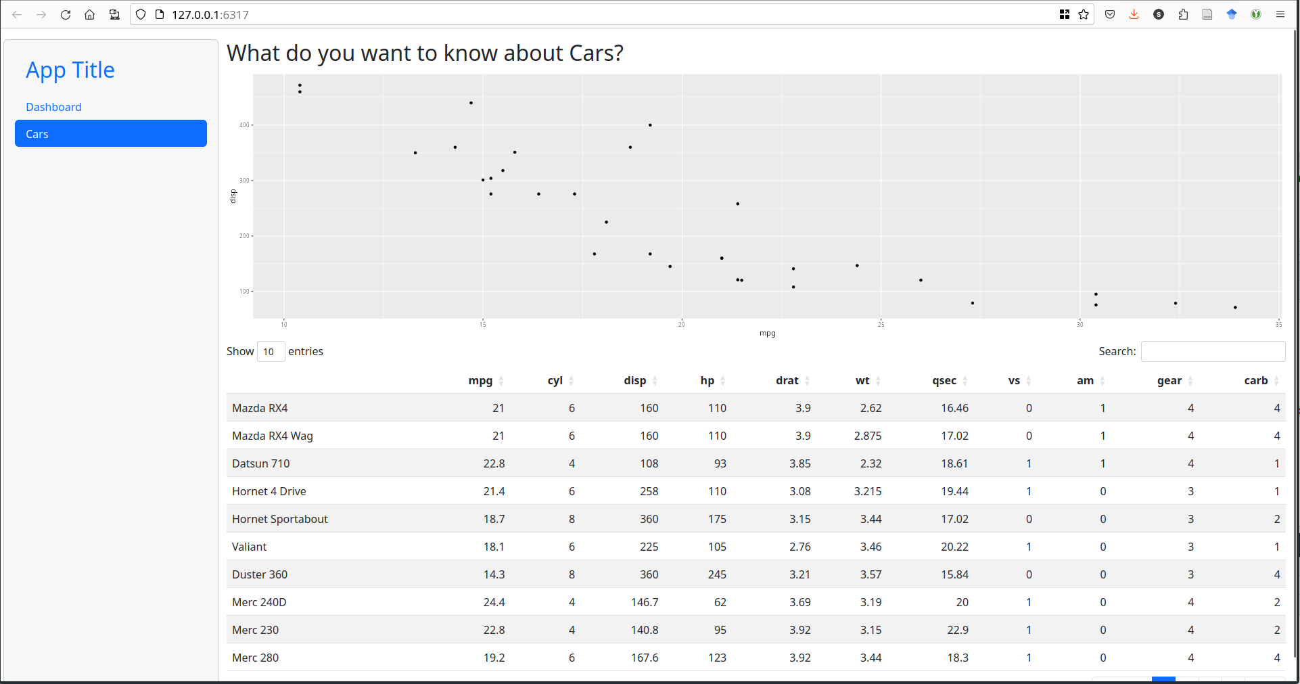Click the Show entries number box
The image size is (1300, 684).
pos(271,351)
